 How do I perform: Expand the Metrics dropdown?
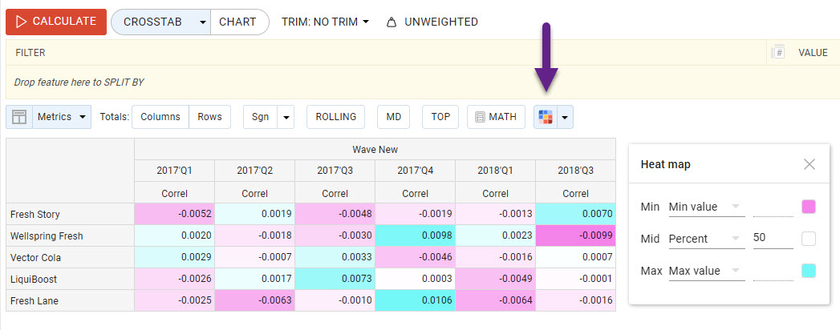tap(61, 117)
